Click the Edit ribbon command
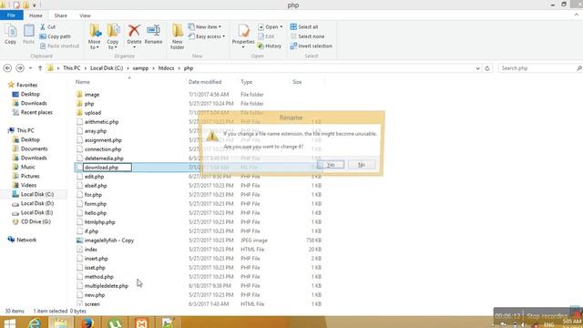Screen dimensions: 583x328 (x=266, y=36)
